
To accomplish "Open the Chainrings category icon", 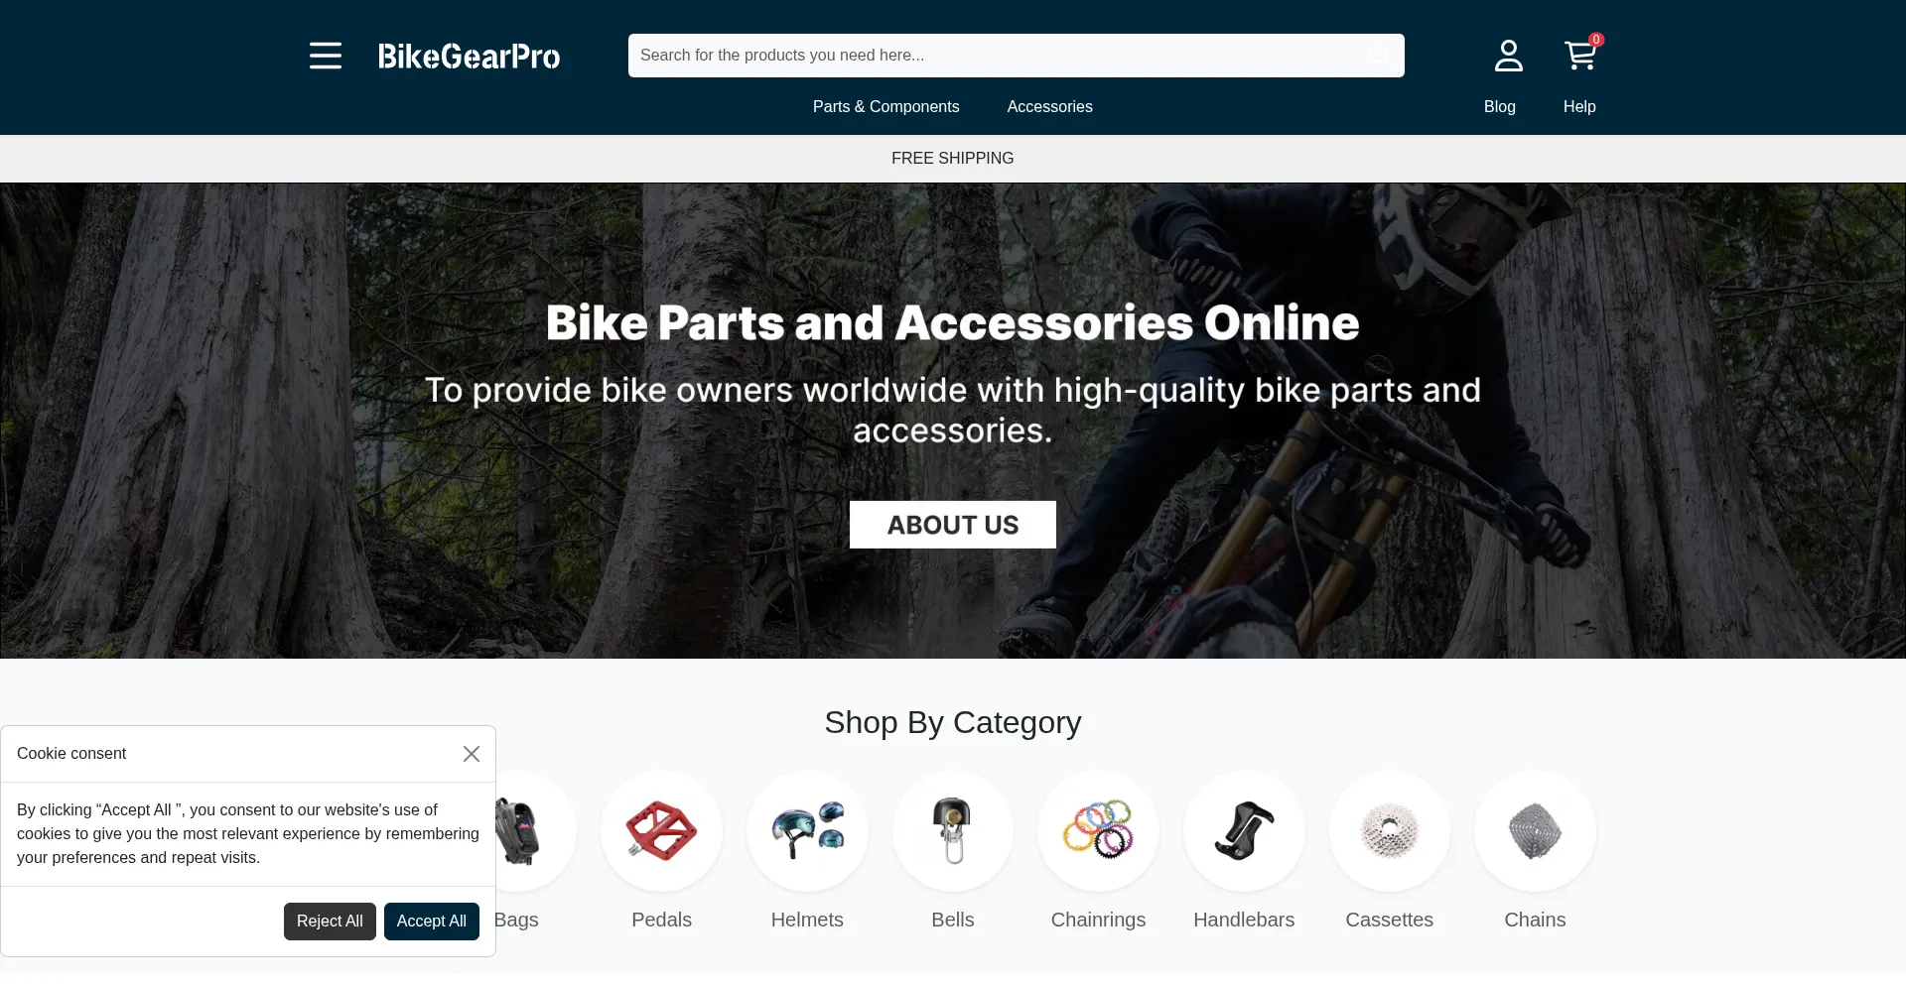I will [x=1098, y=831].
